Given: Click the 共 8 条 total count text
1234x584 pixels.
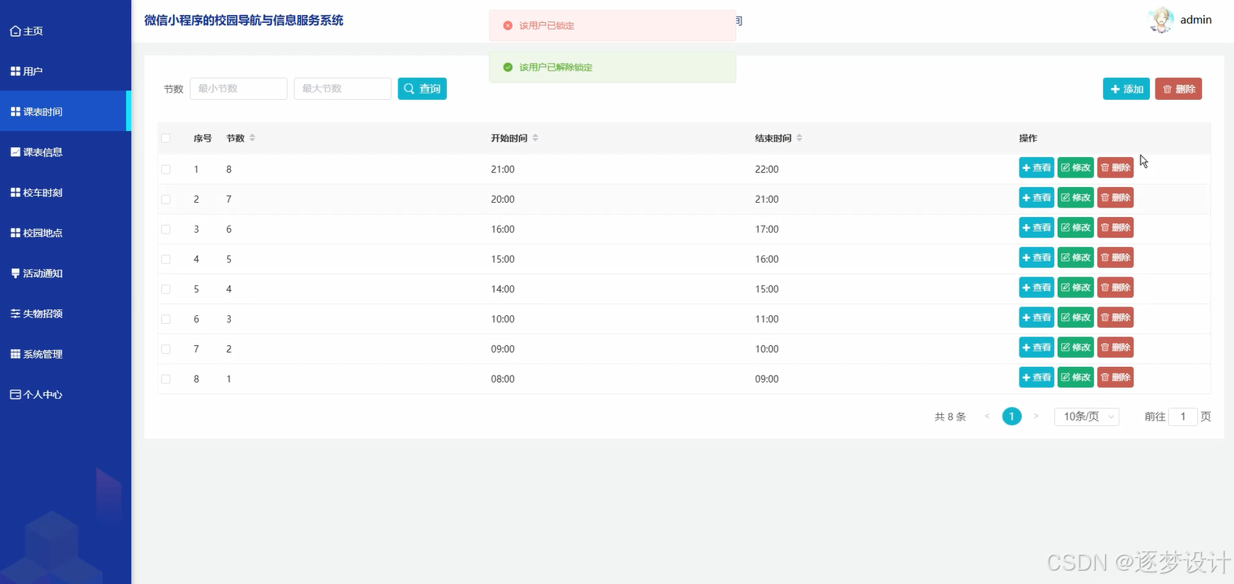Looking at the screenshot, I should pos(950,417).
